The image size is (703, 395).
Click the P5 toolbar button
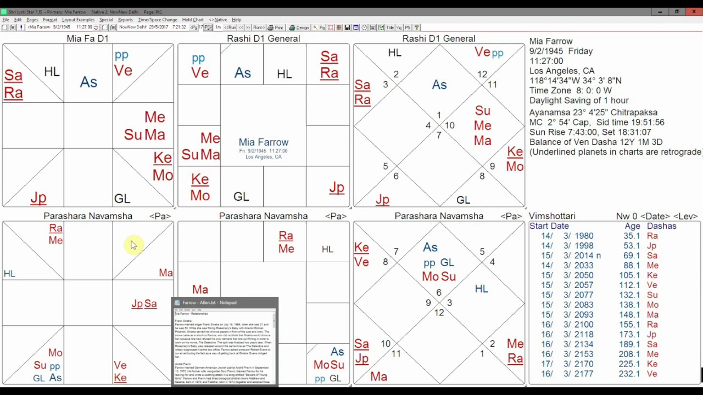[408, 27]
